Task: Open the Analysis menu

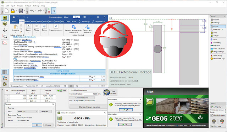Action: (x=20, y=6)
